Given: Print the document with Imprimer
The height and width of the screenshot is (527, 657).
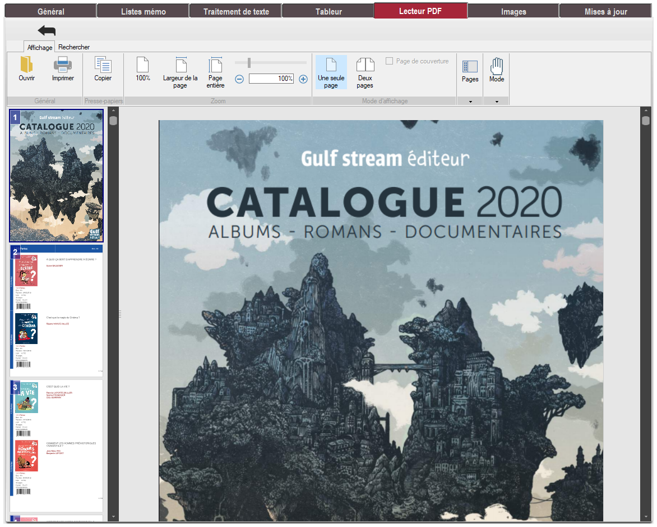Looking at the screenshot, I should point(63,65).
